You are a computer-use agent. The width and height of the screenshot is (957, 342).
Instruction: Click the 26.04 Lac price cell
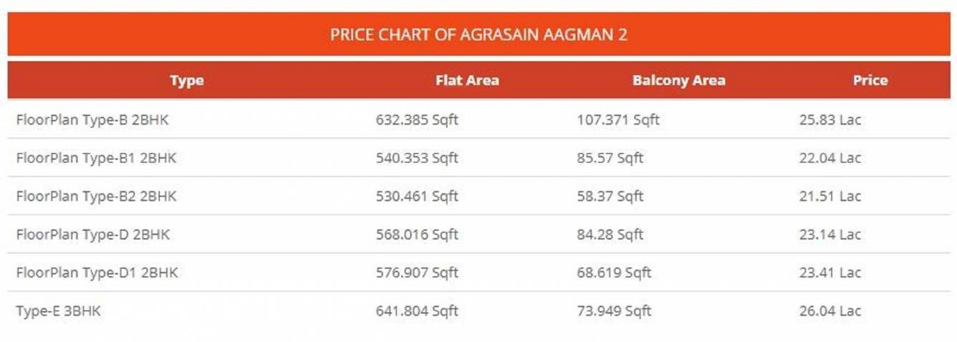tap(830, 311)
